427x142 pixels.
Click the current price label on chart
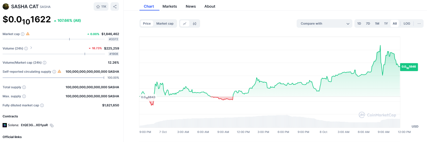tap(409, 67)
